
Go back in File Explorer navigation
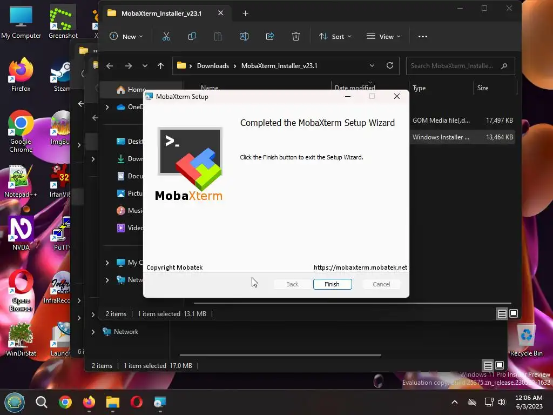click(x=110, y=65)
